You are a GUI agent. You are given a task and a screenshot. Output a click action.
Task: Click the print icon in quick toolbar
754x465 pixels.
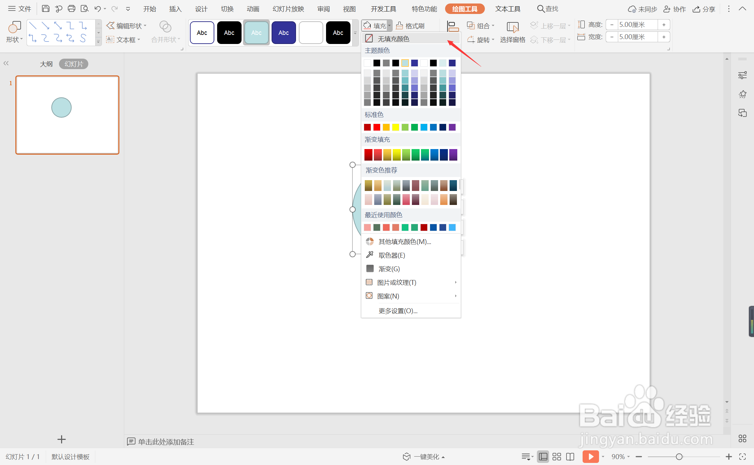(x=71, y=9)
